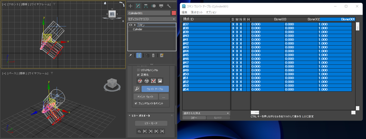This screenshot has width=366, height=139.
Task: Click the perspective viewport ViewCube
Action: [112, 84]
